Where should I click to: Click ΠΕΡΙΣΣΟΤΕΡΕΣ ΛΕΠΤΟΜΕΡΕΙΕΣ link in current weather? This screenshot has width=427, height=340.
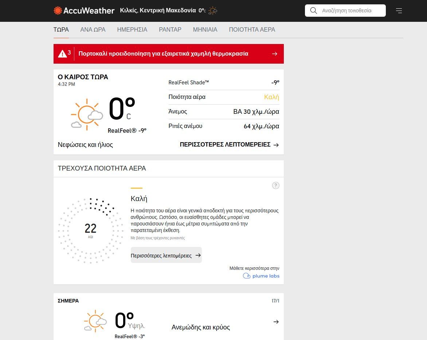tap(229, 145)
